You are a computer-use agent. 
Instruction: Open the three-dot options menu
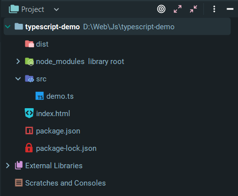click(214, 9)
